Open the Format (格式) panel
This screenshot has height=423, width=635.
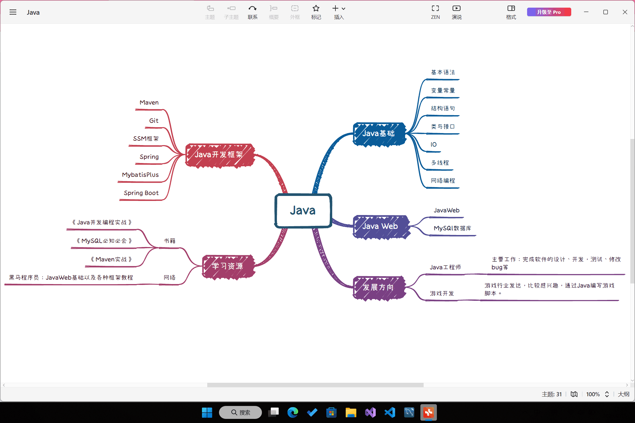(x=511, y=12)
